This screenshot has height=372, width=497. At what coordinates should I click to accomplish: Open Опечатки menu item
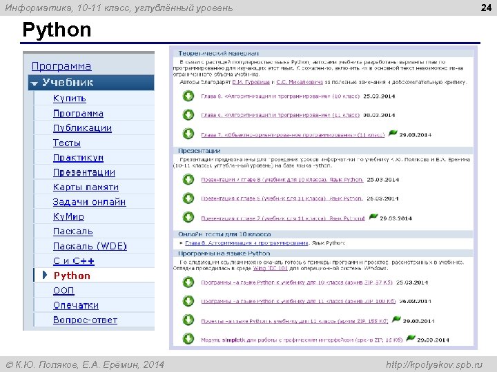(76, 305)
